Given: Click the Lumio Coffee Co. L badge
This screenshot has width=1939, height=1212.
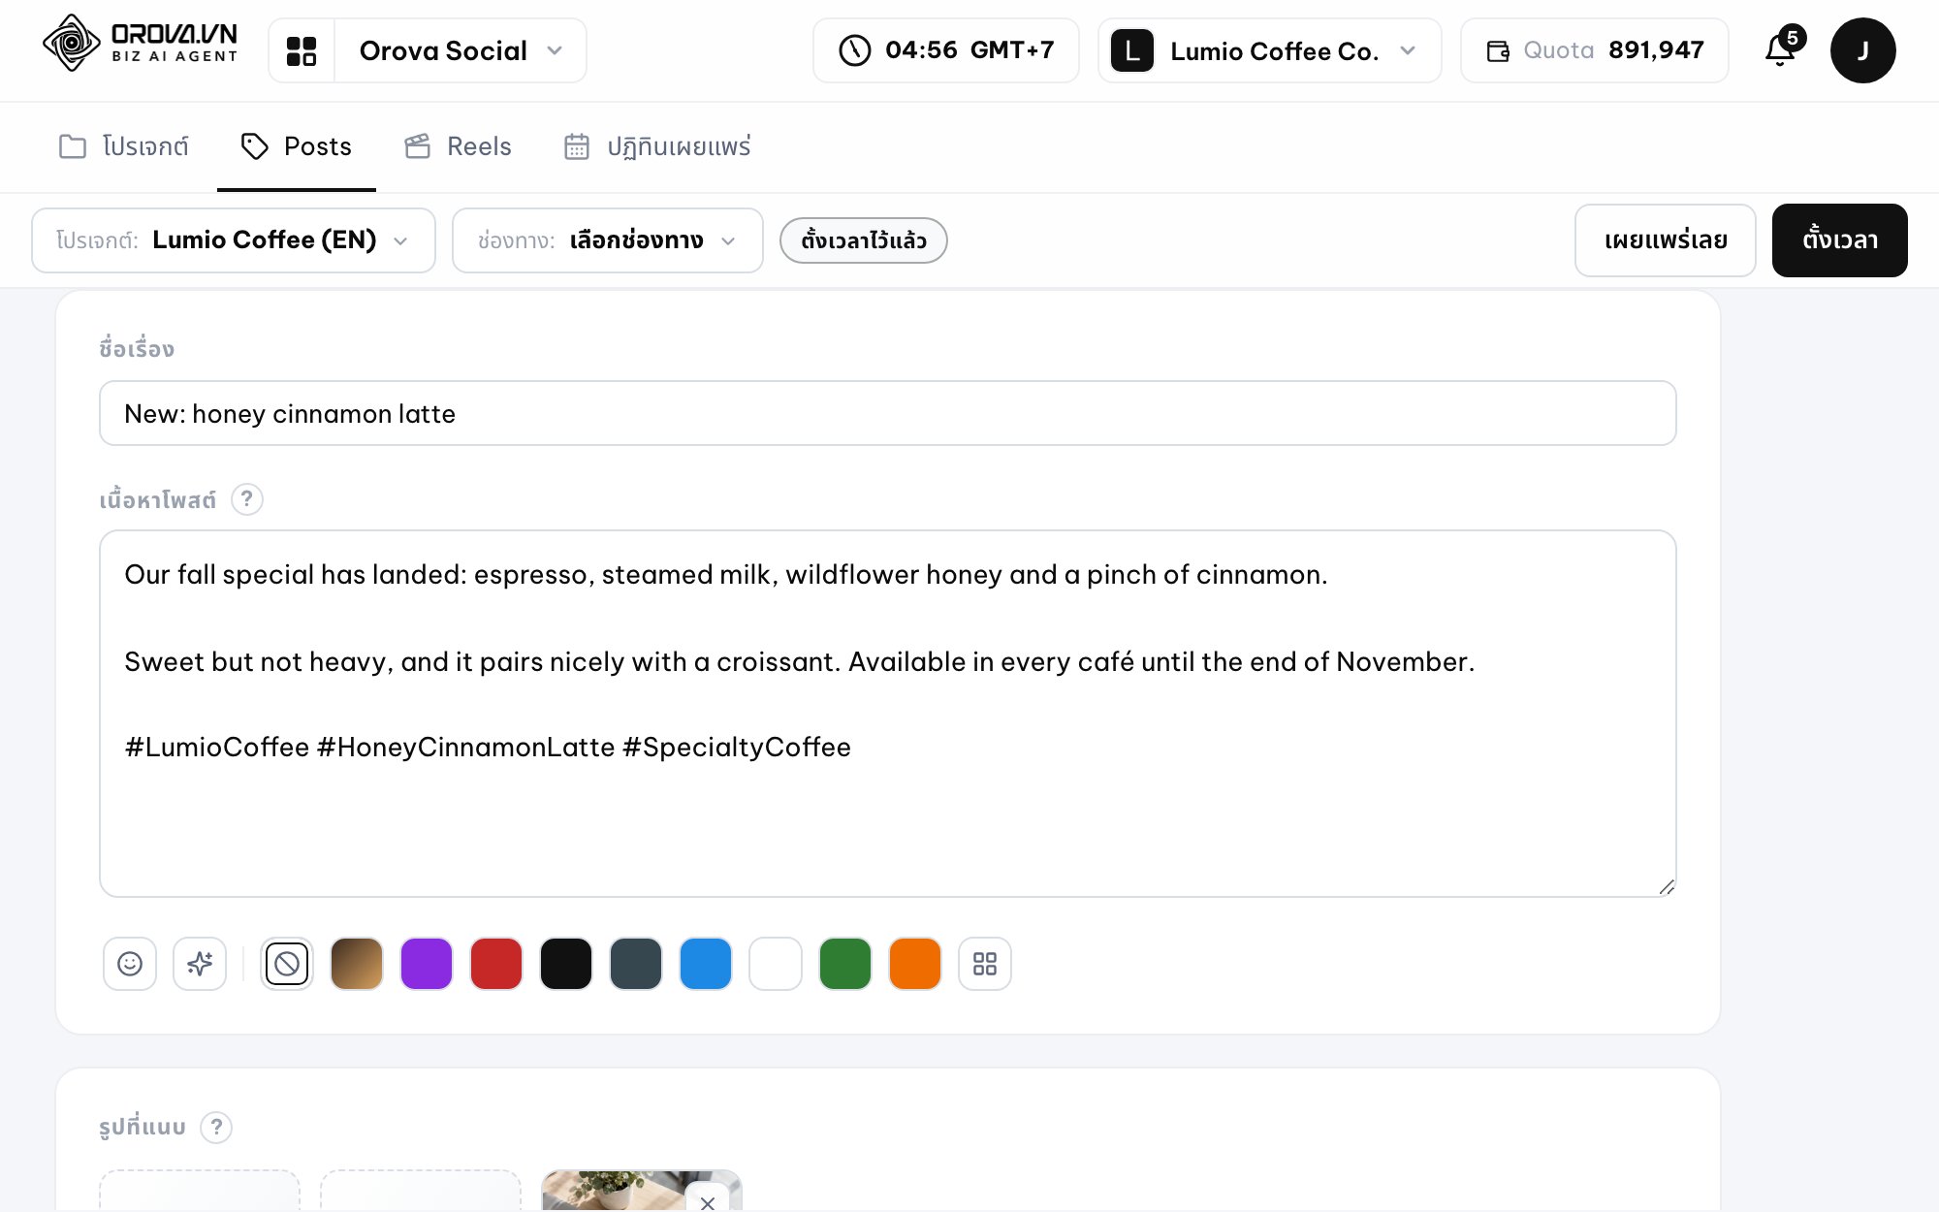Looking at the screenshot, I should [1132, 50].
